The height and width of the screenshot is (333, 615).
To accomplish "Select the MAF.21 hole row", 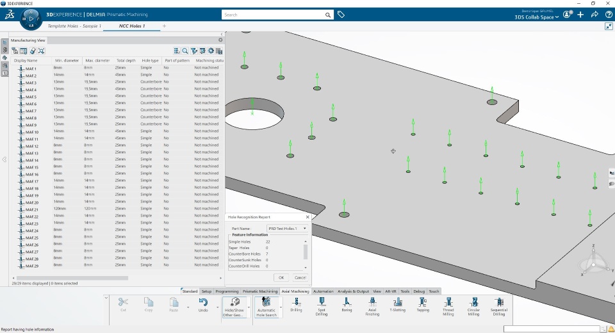I will (117, 209).
